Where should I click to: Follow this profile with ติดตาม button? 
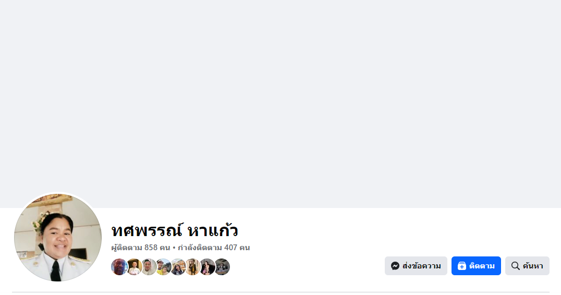tap(476, 266)
